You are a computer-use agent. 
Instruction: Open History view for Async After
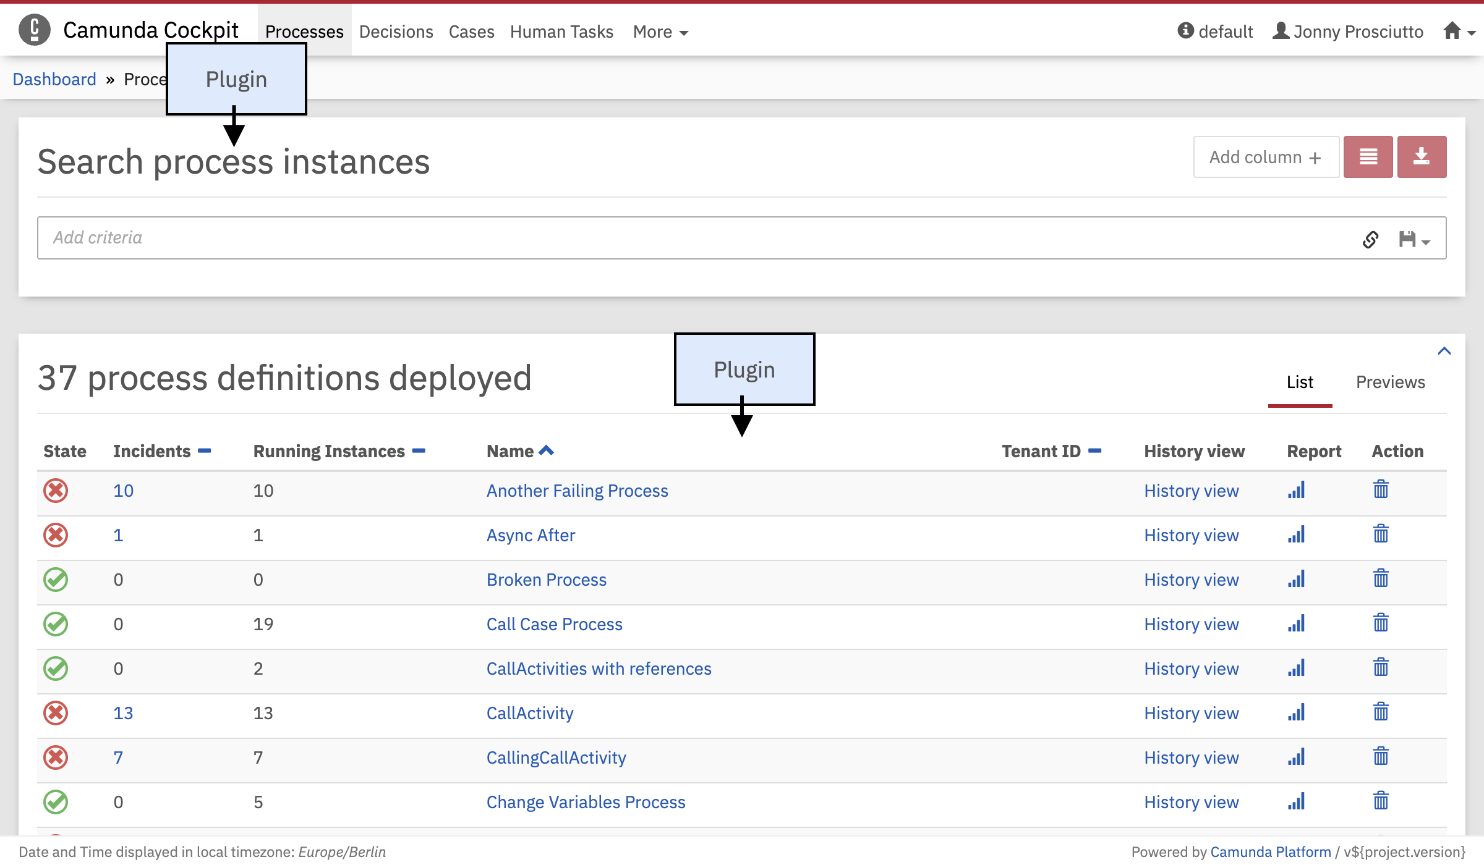coord(1192,535)
